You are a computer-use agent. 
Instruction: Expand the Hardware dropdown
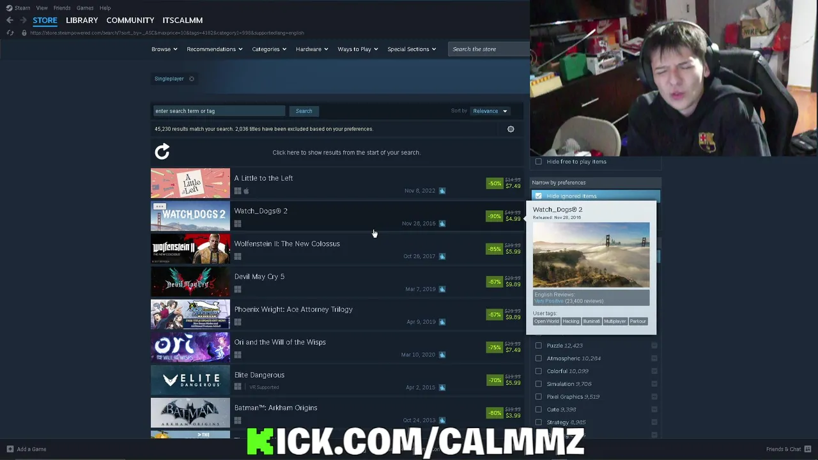point(312,49)
